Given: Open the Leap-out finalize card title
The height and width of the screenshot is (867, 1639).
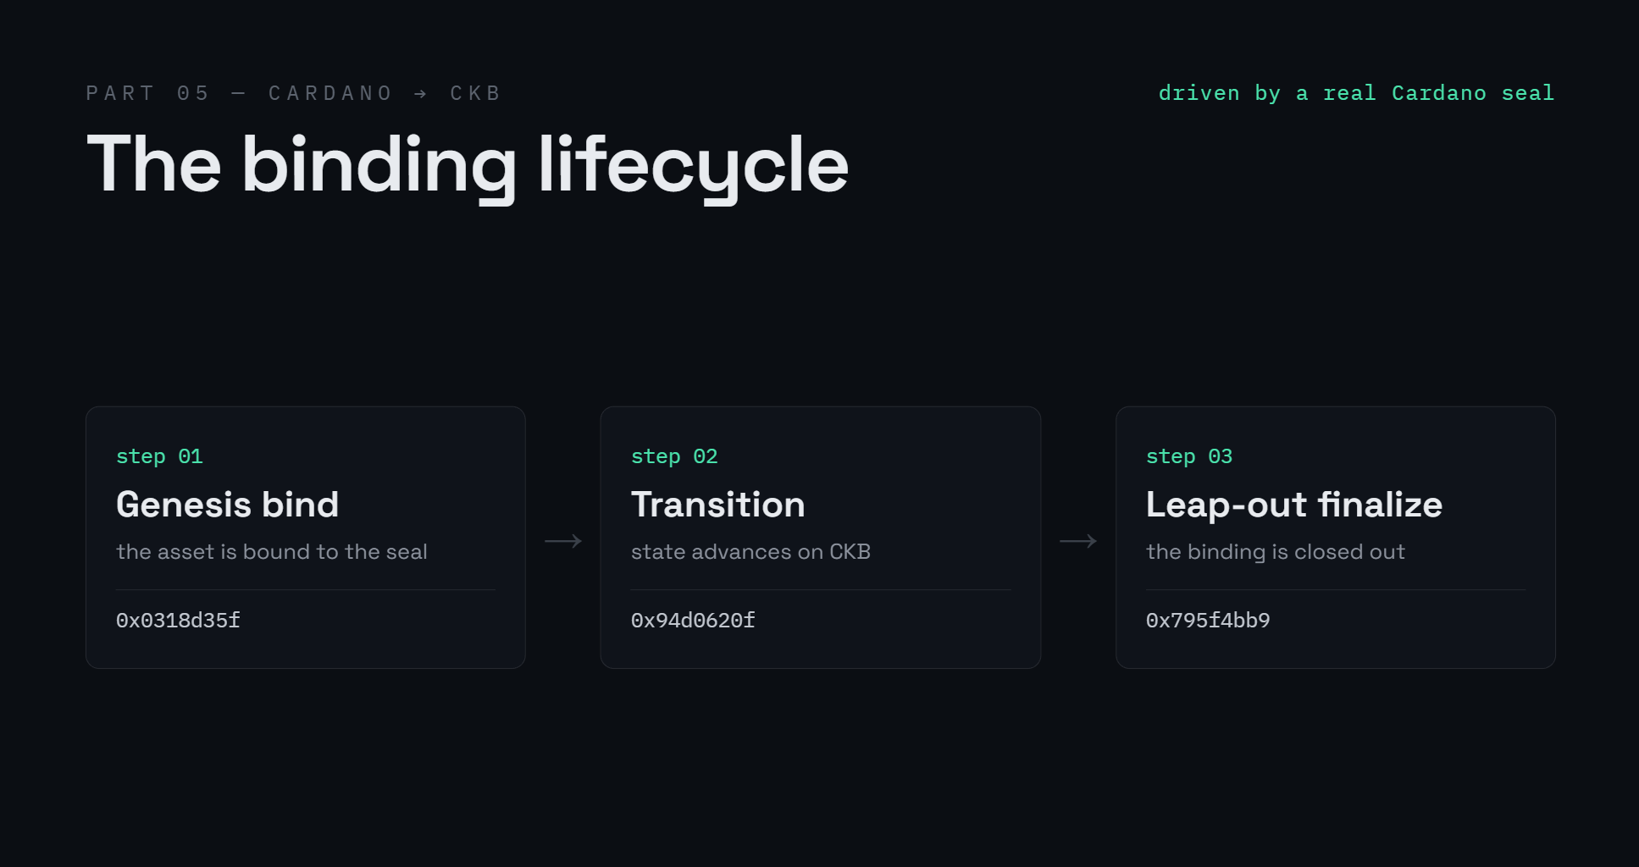Looking at the screenshot, I should tap(1293, 505).
